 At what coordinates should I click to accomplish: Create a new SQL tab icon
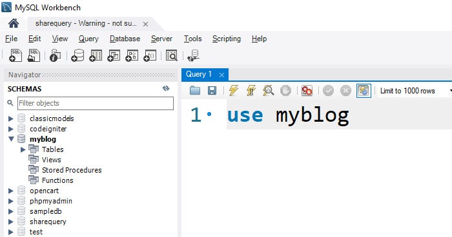15,55
